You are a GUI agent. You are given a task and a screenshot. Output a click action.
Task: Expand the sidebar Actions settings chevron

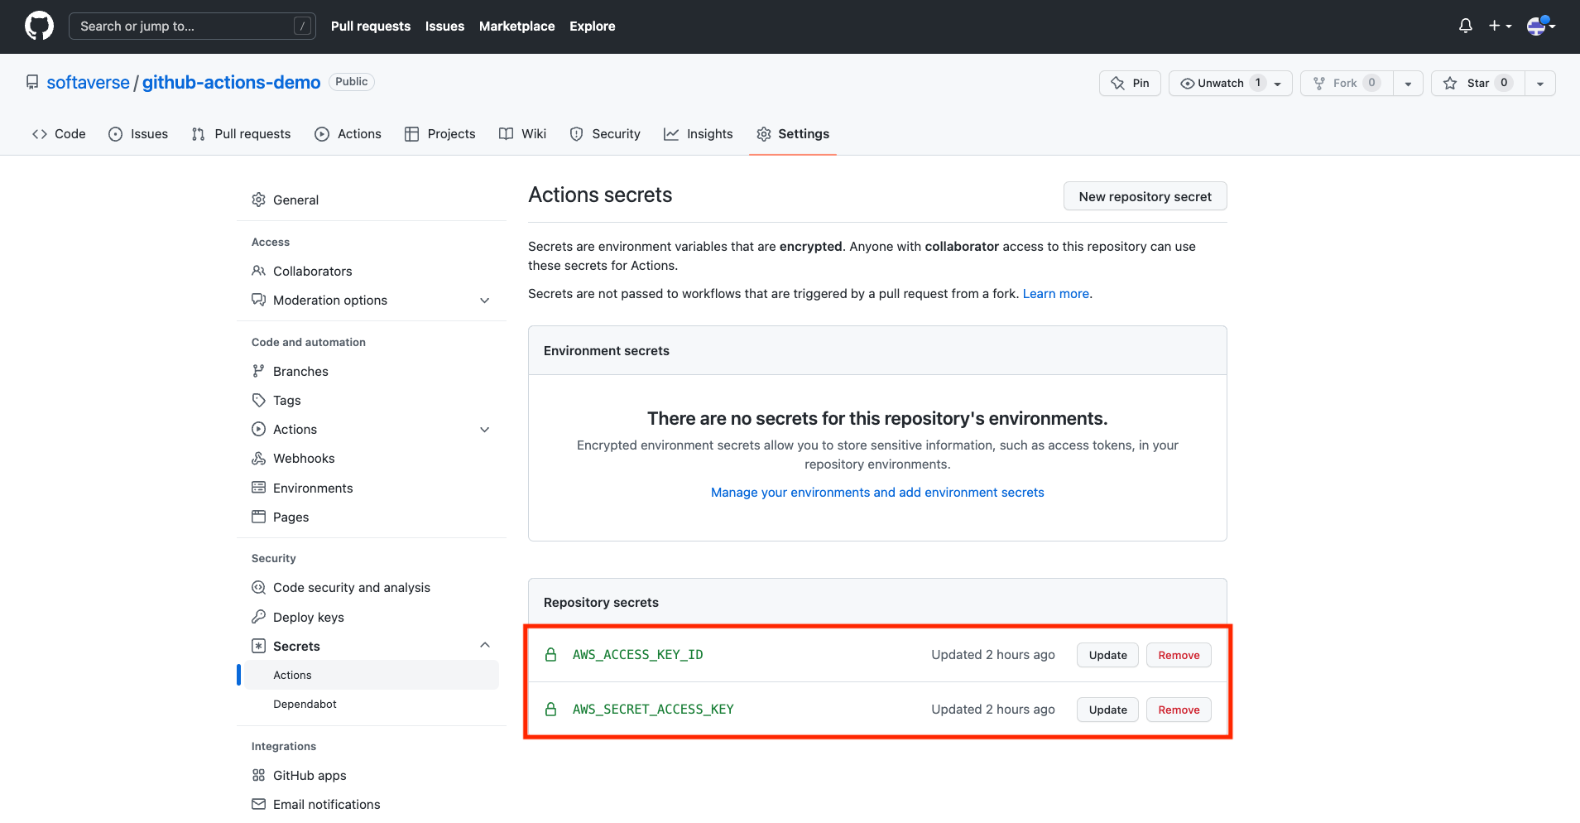click(485, 430)
